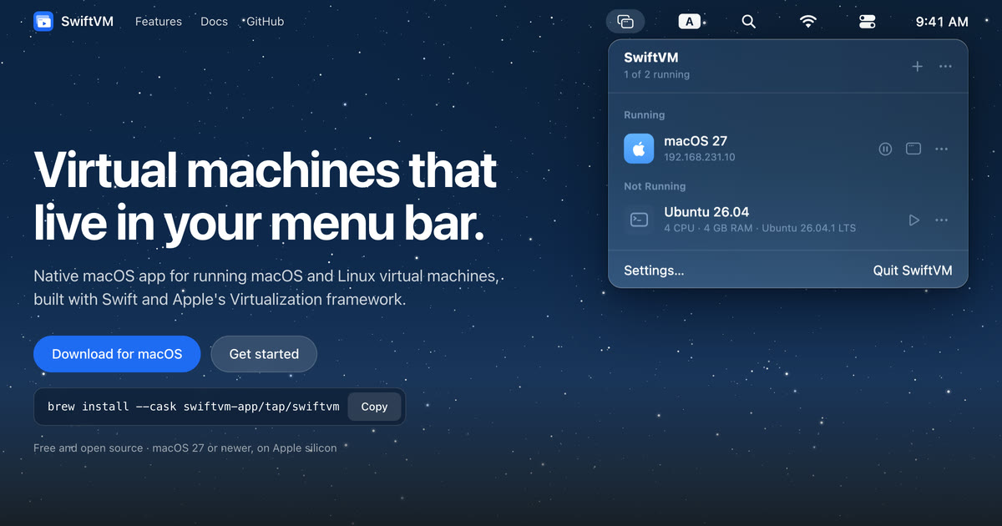Click the '1 of 2 running' status text
This screenshot has width=1002, height=526.
656,74
